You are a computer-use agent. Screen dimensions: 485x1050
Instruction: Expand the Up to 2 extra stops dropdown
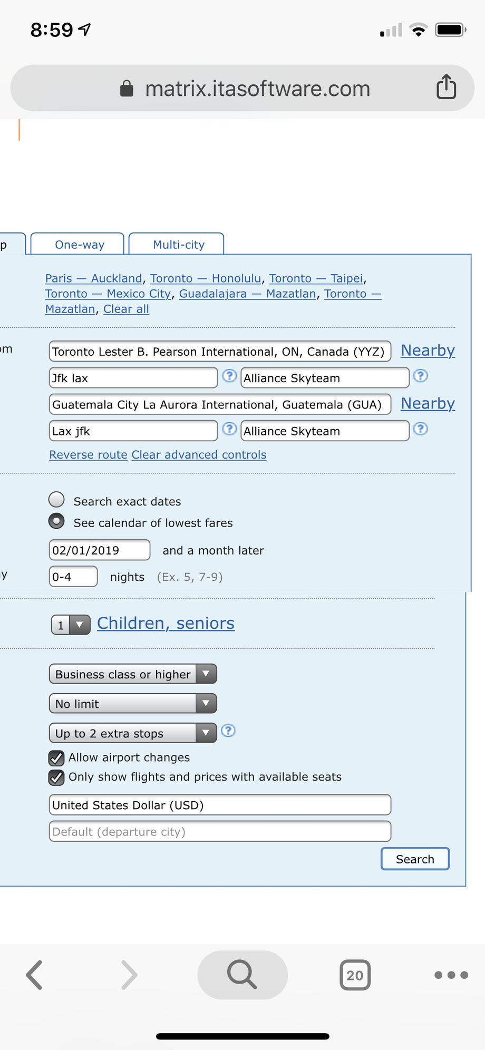tap(133, 733)
